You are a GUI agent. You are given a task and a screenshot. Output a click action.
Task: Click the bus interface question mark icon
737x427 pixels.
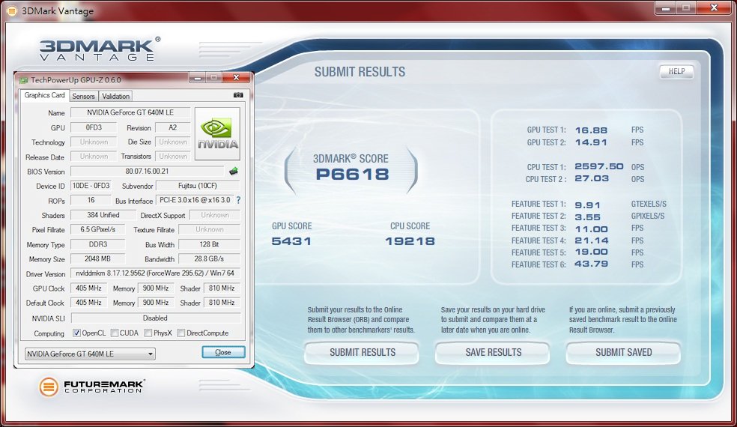coord(238,201)
